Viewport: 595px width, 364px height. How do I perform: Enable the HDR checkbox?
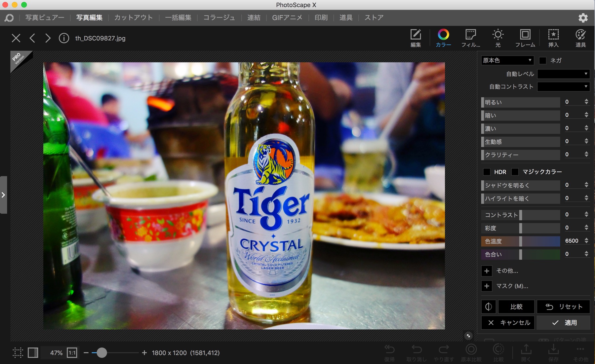click(x=487, y=172)
